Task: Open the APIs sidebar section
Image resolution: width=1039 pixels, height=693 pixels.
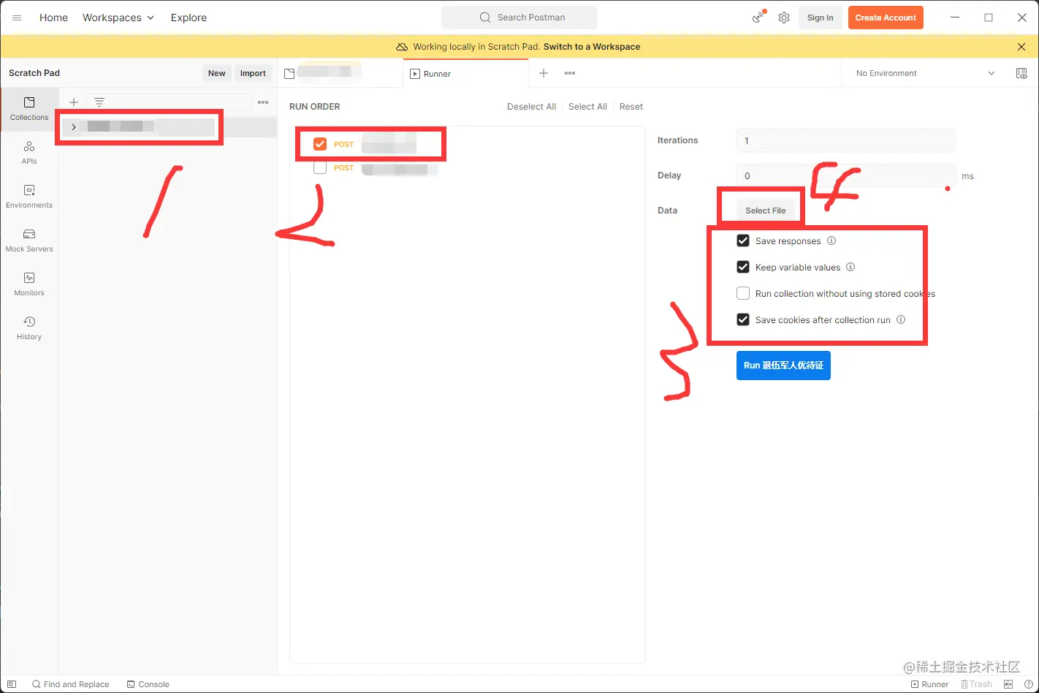Action: click(x=29, y=153)
